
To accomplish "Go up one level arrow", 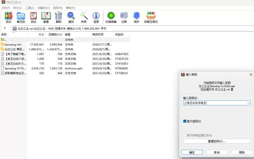I will point(5,28).
